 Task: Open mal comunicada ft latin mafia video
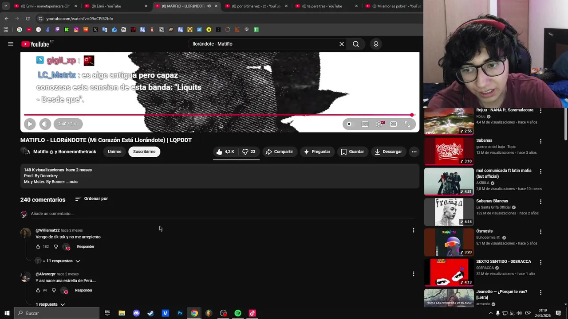pyautogui.click(x=449, y=182)
